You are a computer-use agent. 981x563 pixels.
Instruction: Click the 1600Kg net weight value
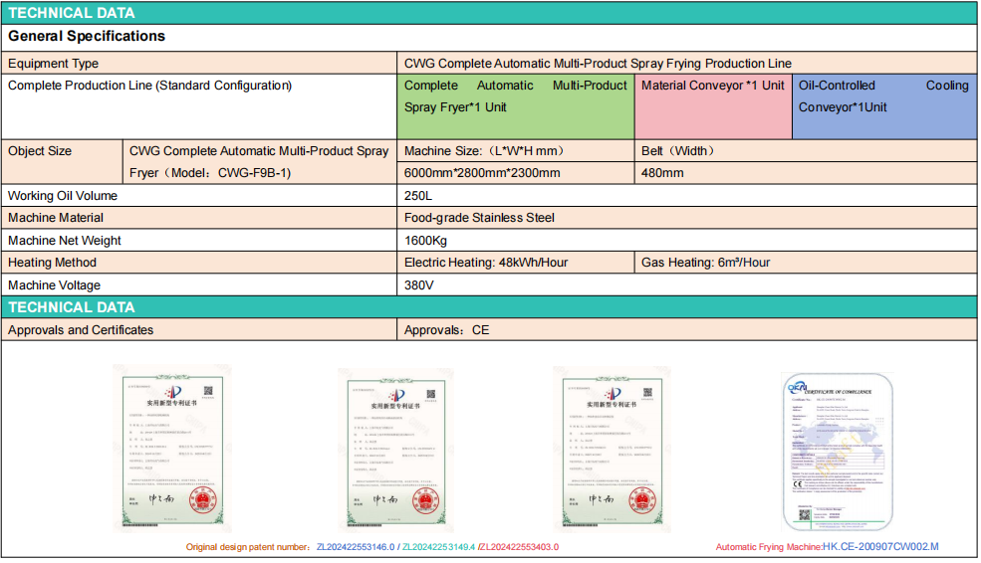[426, 241]
